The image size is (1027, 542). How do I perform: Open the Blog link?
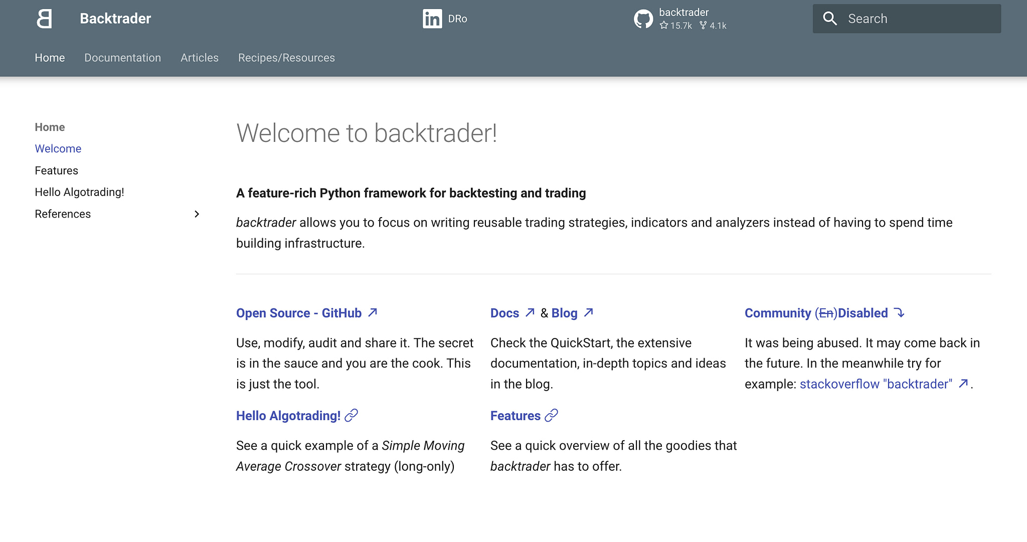coord(564,313)
